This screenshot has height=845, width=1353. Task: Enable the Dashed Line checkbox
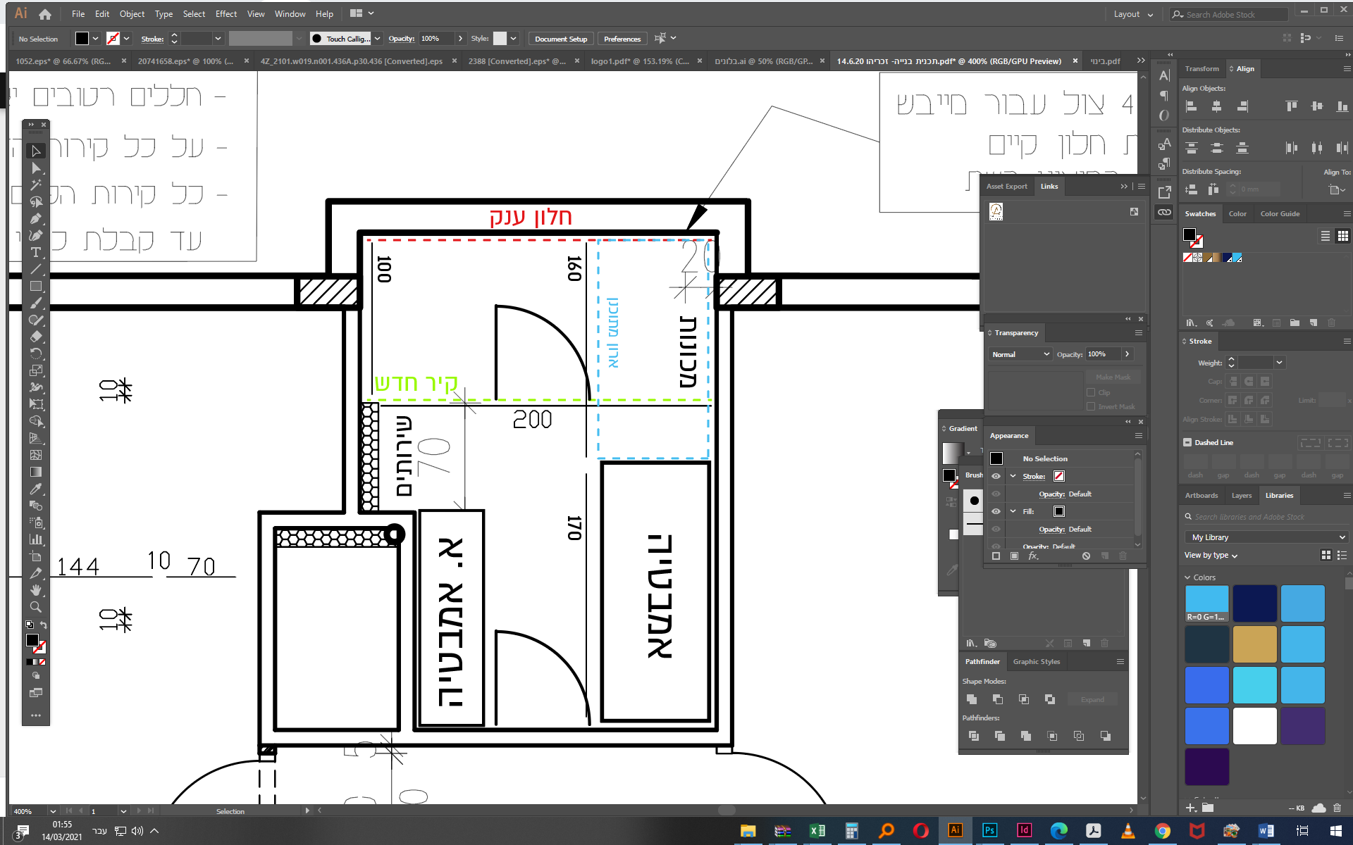[1187, 442]
